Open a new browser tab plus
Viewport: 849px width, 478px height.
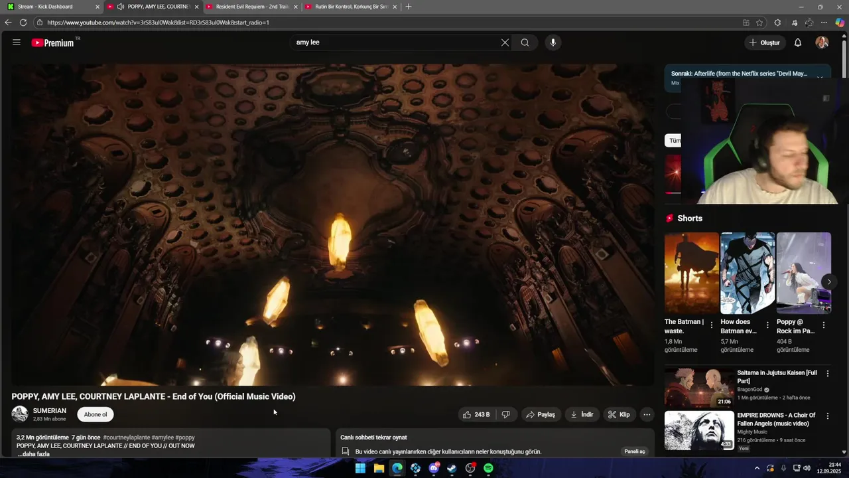pyautogui.click(x=408, y=7)
